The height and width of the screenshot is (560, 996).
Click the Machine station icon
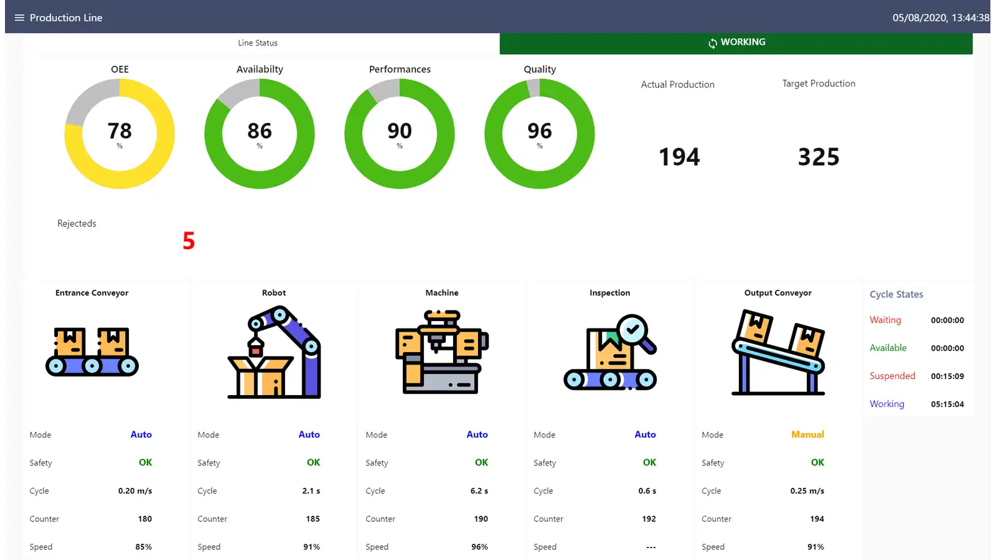pyautogui.click(x=442, y=352)
